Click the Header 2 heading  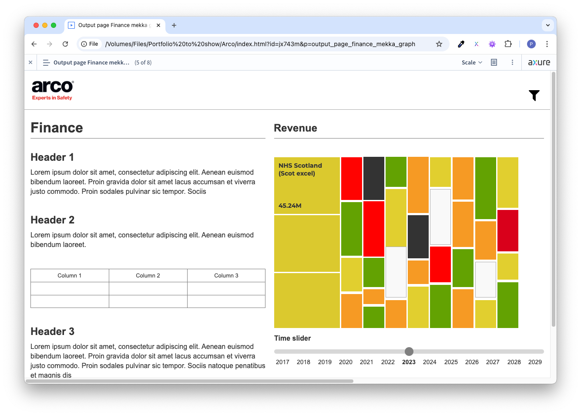click(x=53, y=220)
